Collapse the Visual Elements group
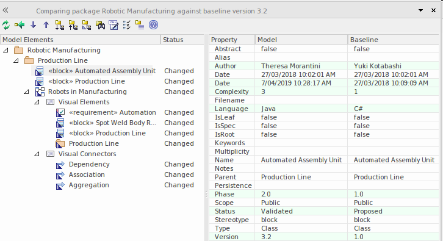Image resolution: width=443 pixels, height=241 pixels. [37, 102]
